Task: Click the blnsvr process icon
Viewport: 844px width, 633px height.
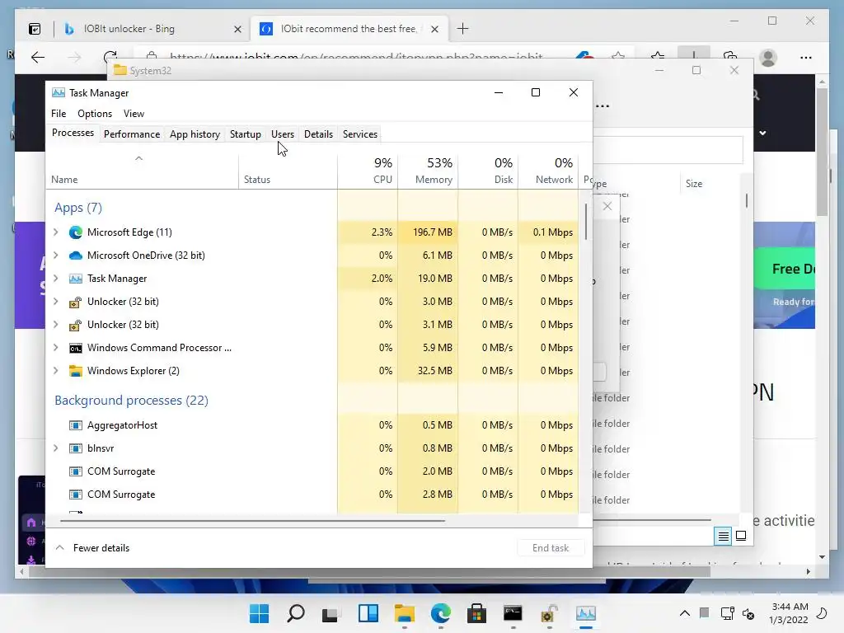Action: [x=76, y=448]
